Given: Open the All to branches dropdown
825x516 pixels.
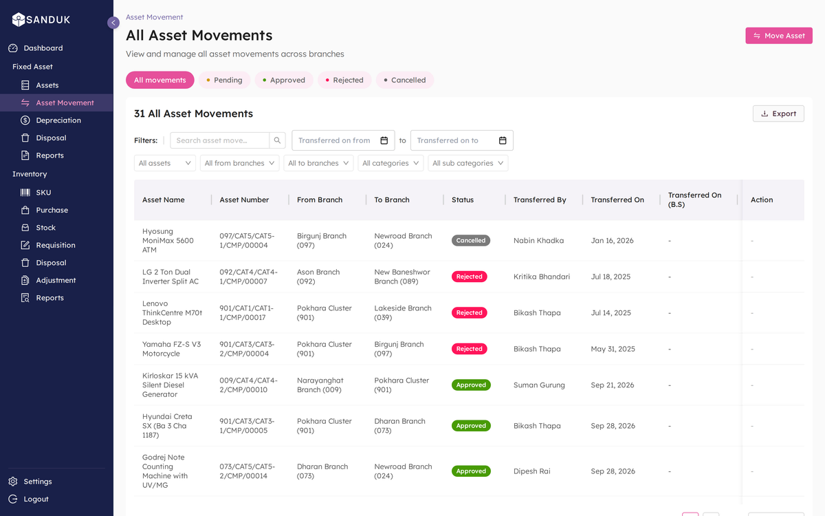Looking at the screenshot, I should [x=318, y=163].
